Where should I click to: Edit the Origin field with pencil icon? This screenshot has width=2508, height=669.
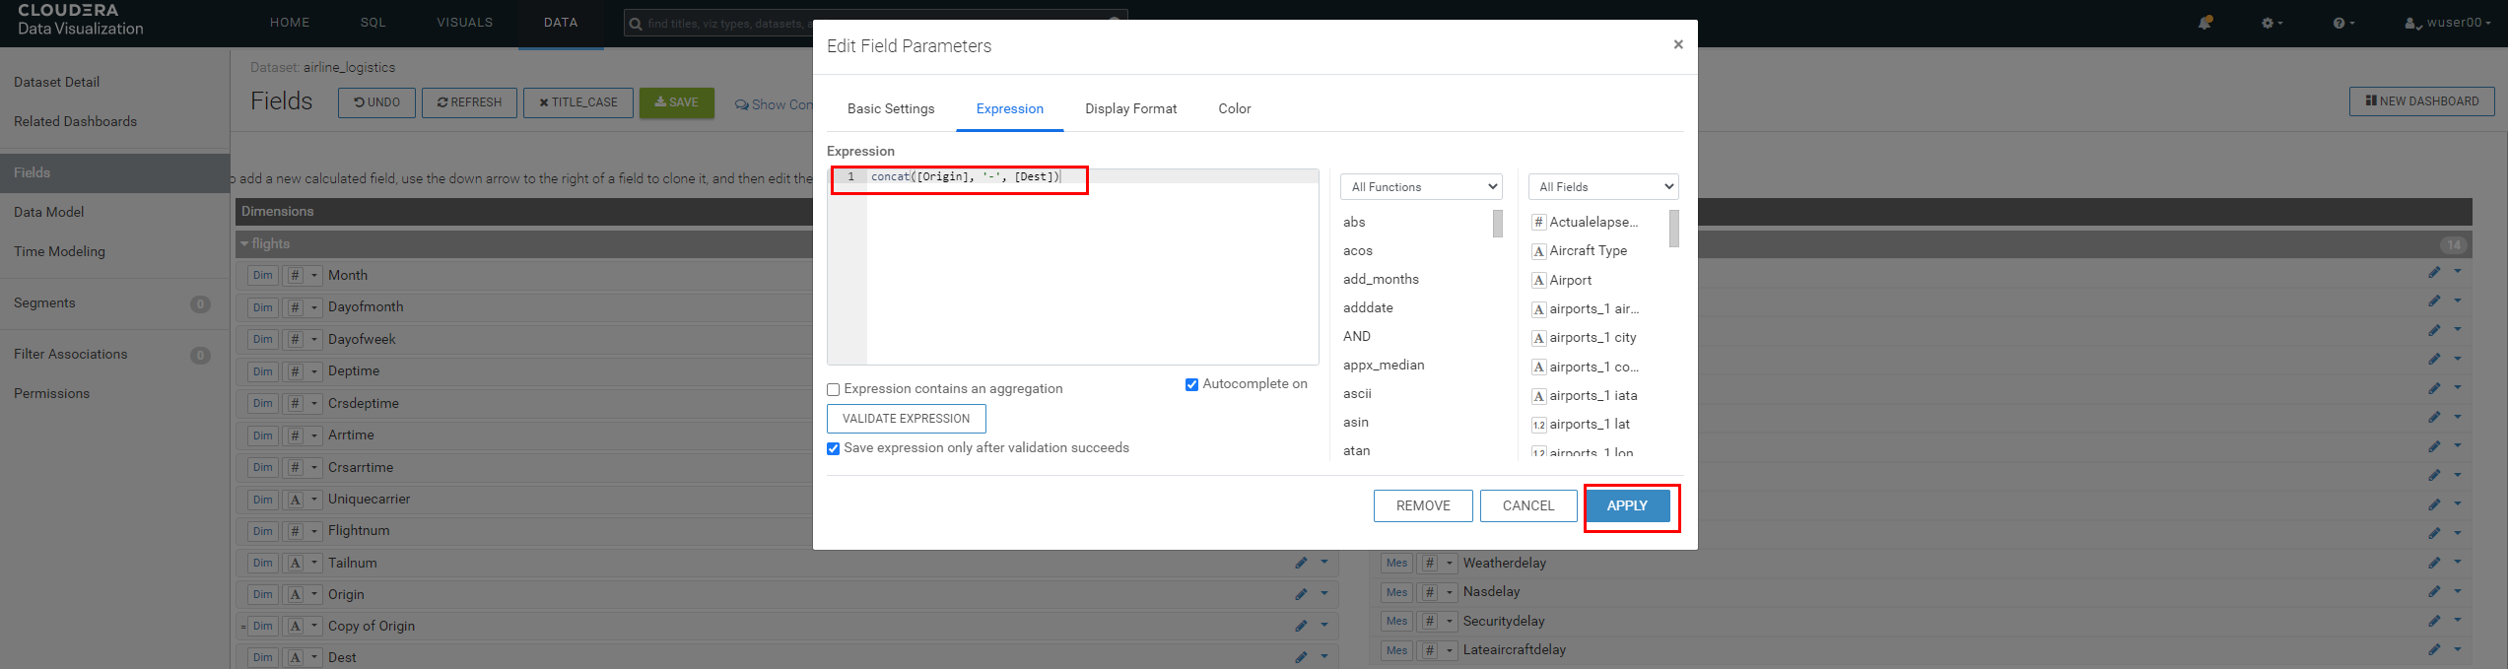click(x=1301, y=594)
